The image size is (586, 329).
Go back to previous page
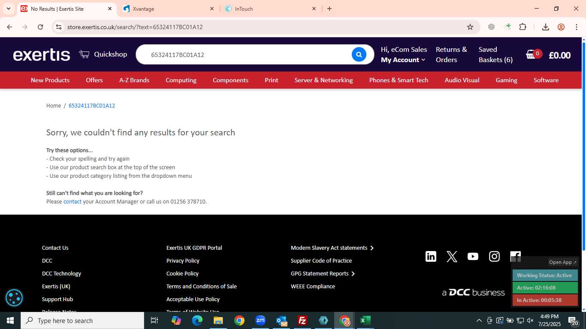[9, 27]
